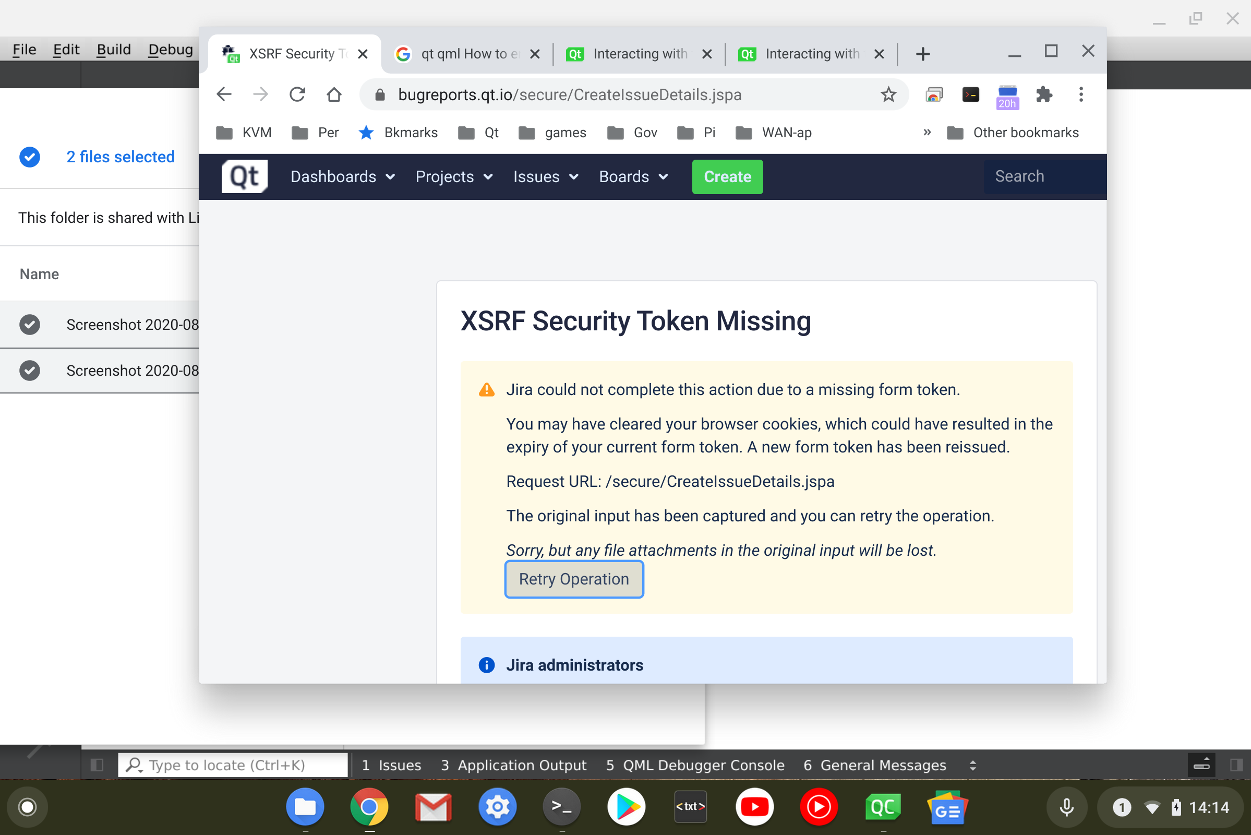
Task: Expand the Dashboards dropdown menu
Action: click(342, 176)
